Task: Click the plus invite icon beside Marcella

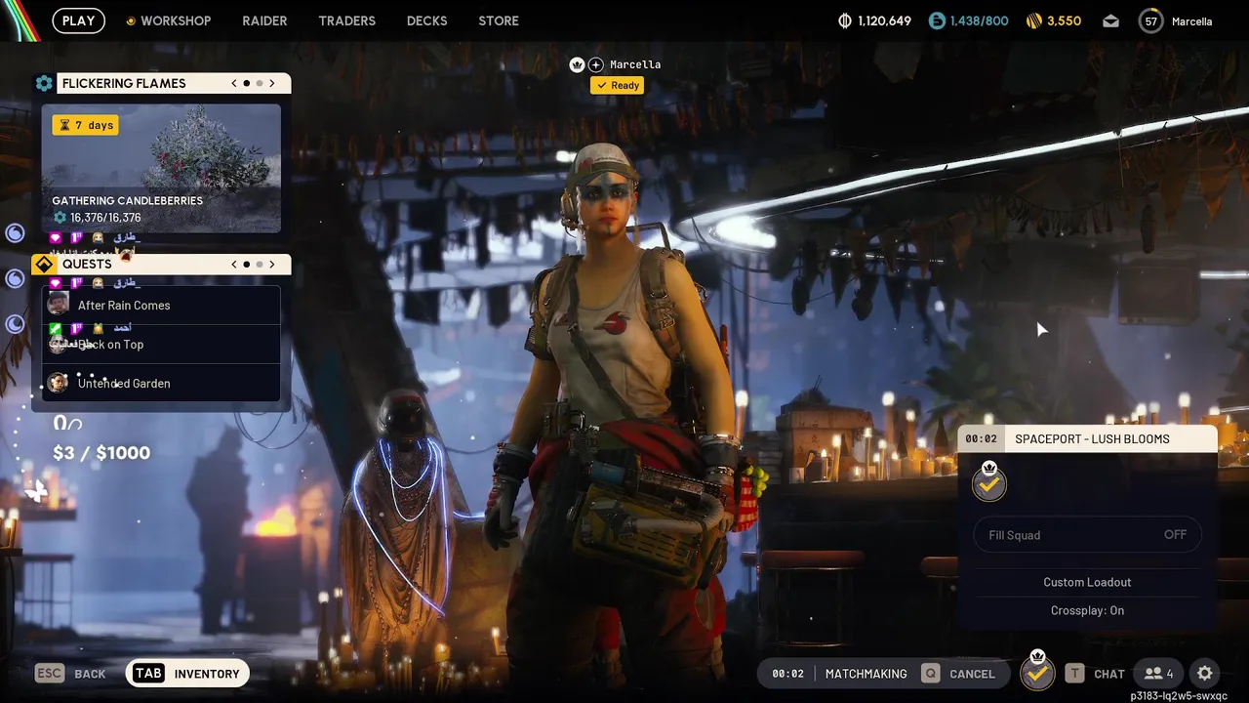Action: pyautogui.click(x=596, y=64)
